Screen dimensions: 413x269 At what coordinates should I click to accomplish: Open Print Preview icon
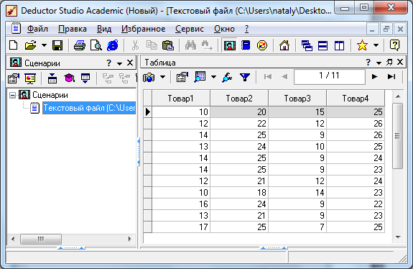[x=96, y=45]
